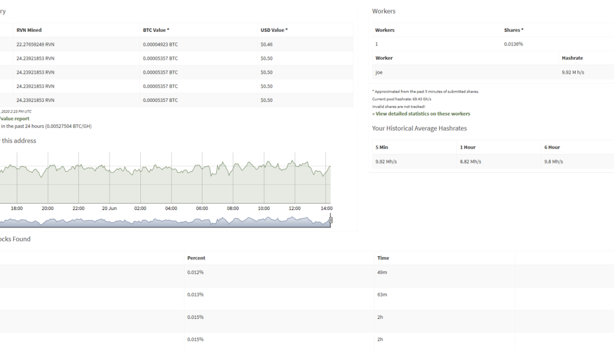Select the 9.92 Mh/s 5-minute average
Screen dimensions: 614x350
[386, 162]
